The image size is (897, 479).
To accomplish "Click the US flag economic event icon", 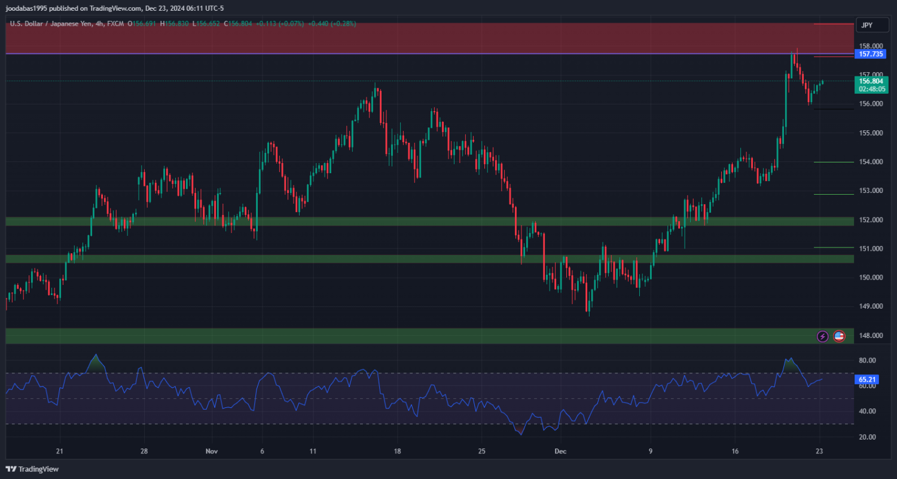I will click(x=839, y=336).
